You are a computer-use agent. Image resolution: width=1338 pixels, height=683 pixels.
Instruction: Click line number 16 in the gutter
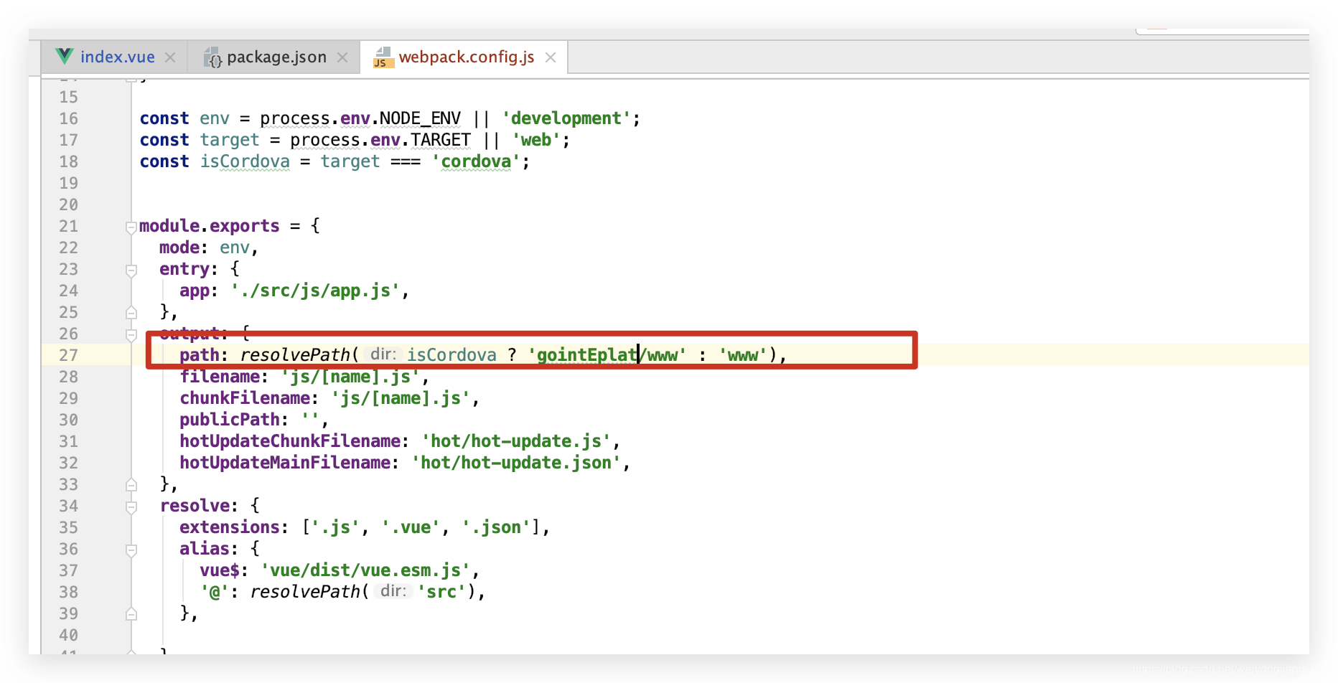pos(68,118)
